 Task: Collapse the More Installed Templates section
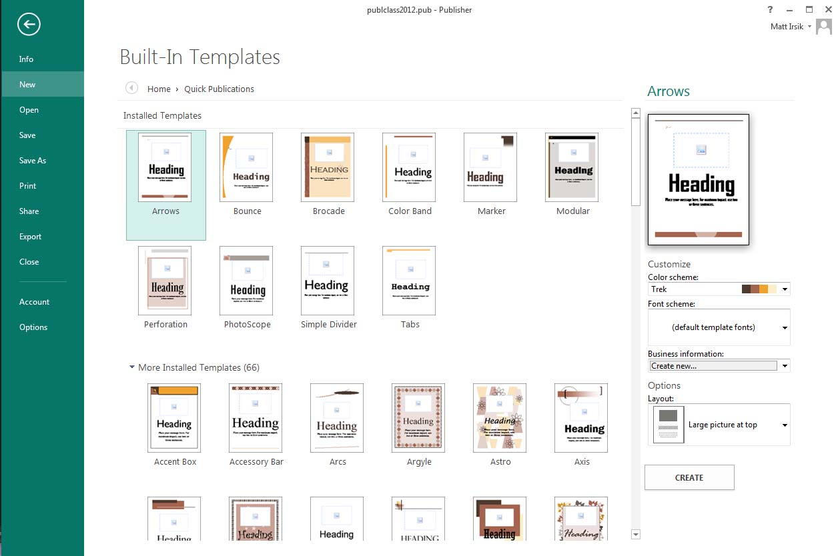[131, 367]
